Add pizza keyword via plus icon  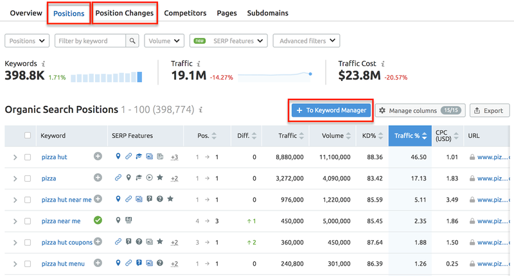pyautogui.click(x=98, y=177)
